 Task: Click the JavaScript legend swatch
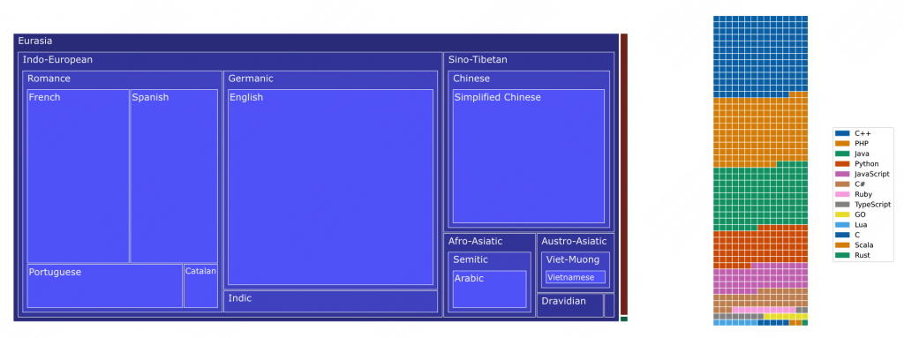tap(842, 174)
